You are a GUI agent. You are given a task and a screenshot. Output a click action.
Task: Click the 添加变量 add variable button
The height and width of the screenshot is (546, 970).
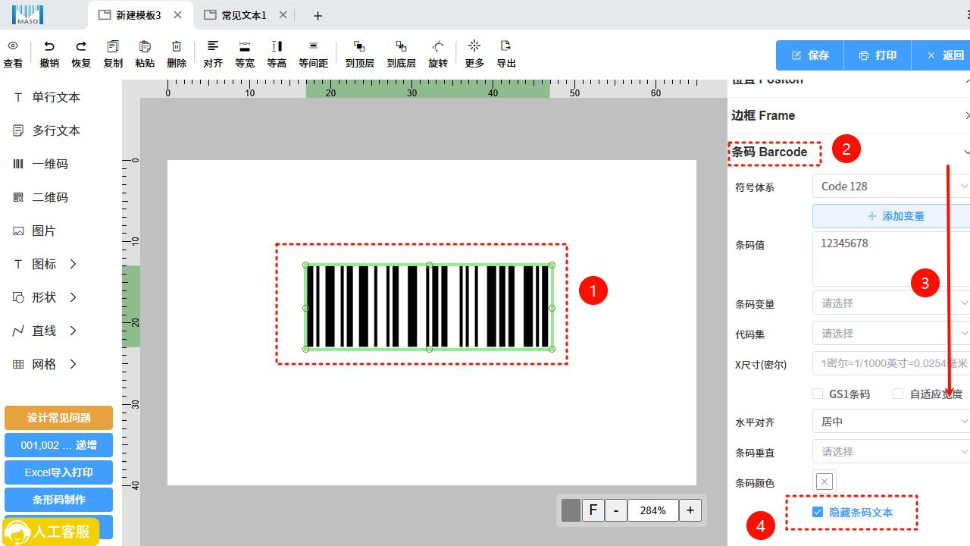point(895,216)
